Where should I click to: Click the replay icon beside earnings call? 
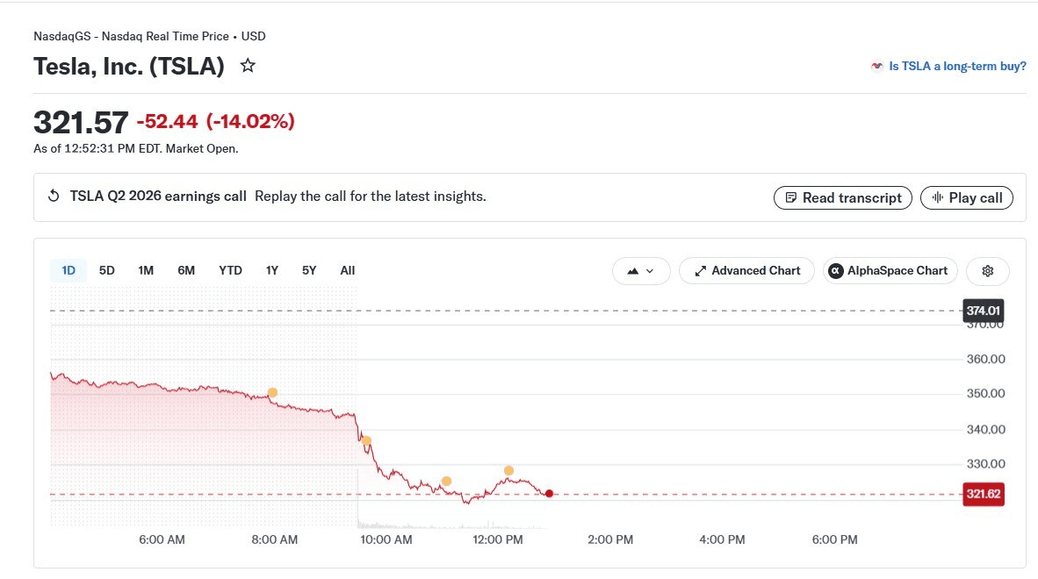coord(54,196)
